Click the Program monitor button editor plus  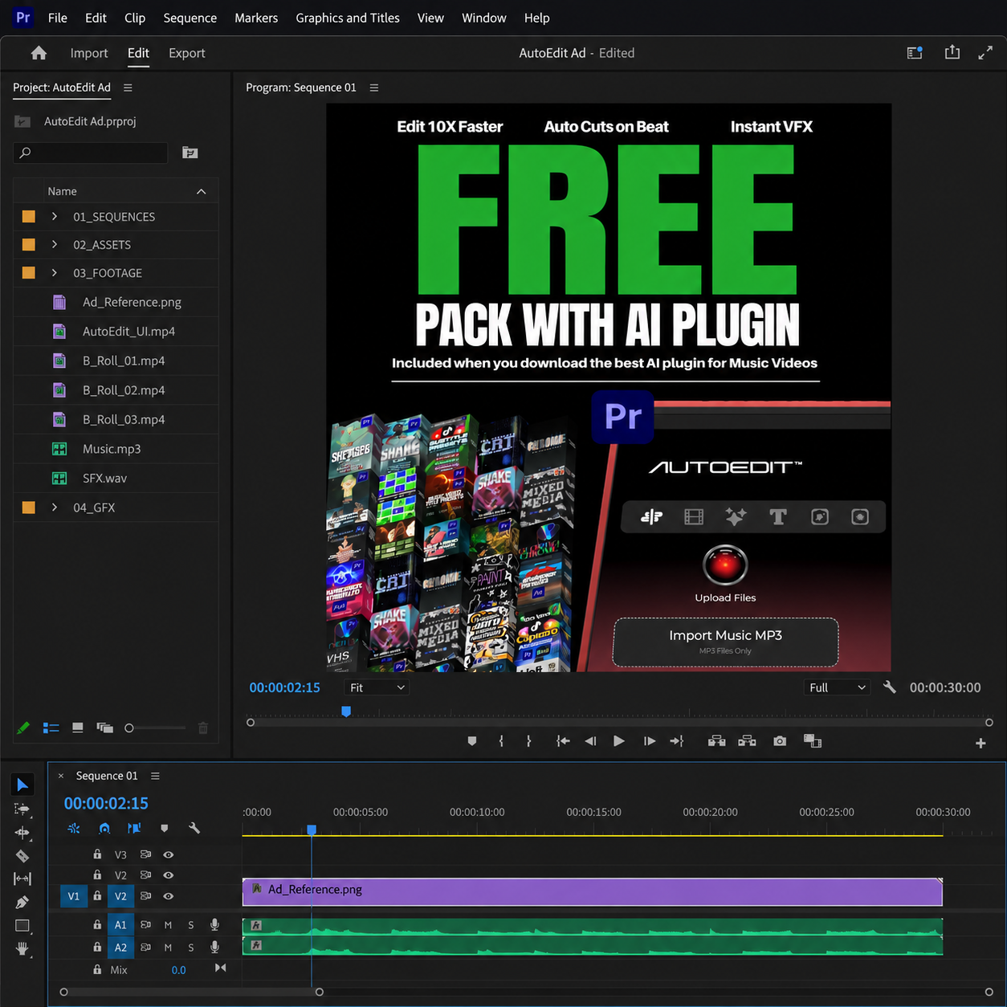pos(980,744)
